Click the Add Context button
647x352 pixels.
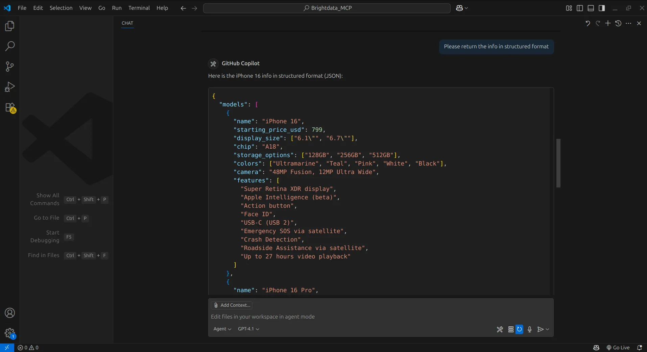pyautogui.click(x=232, y=305)
